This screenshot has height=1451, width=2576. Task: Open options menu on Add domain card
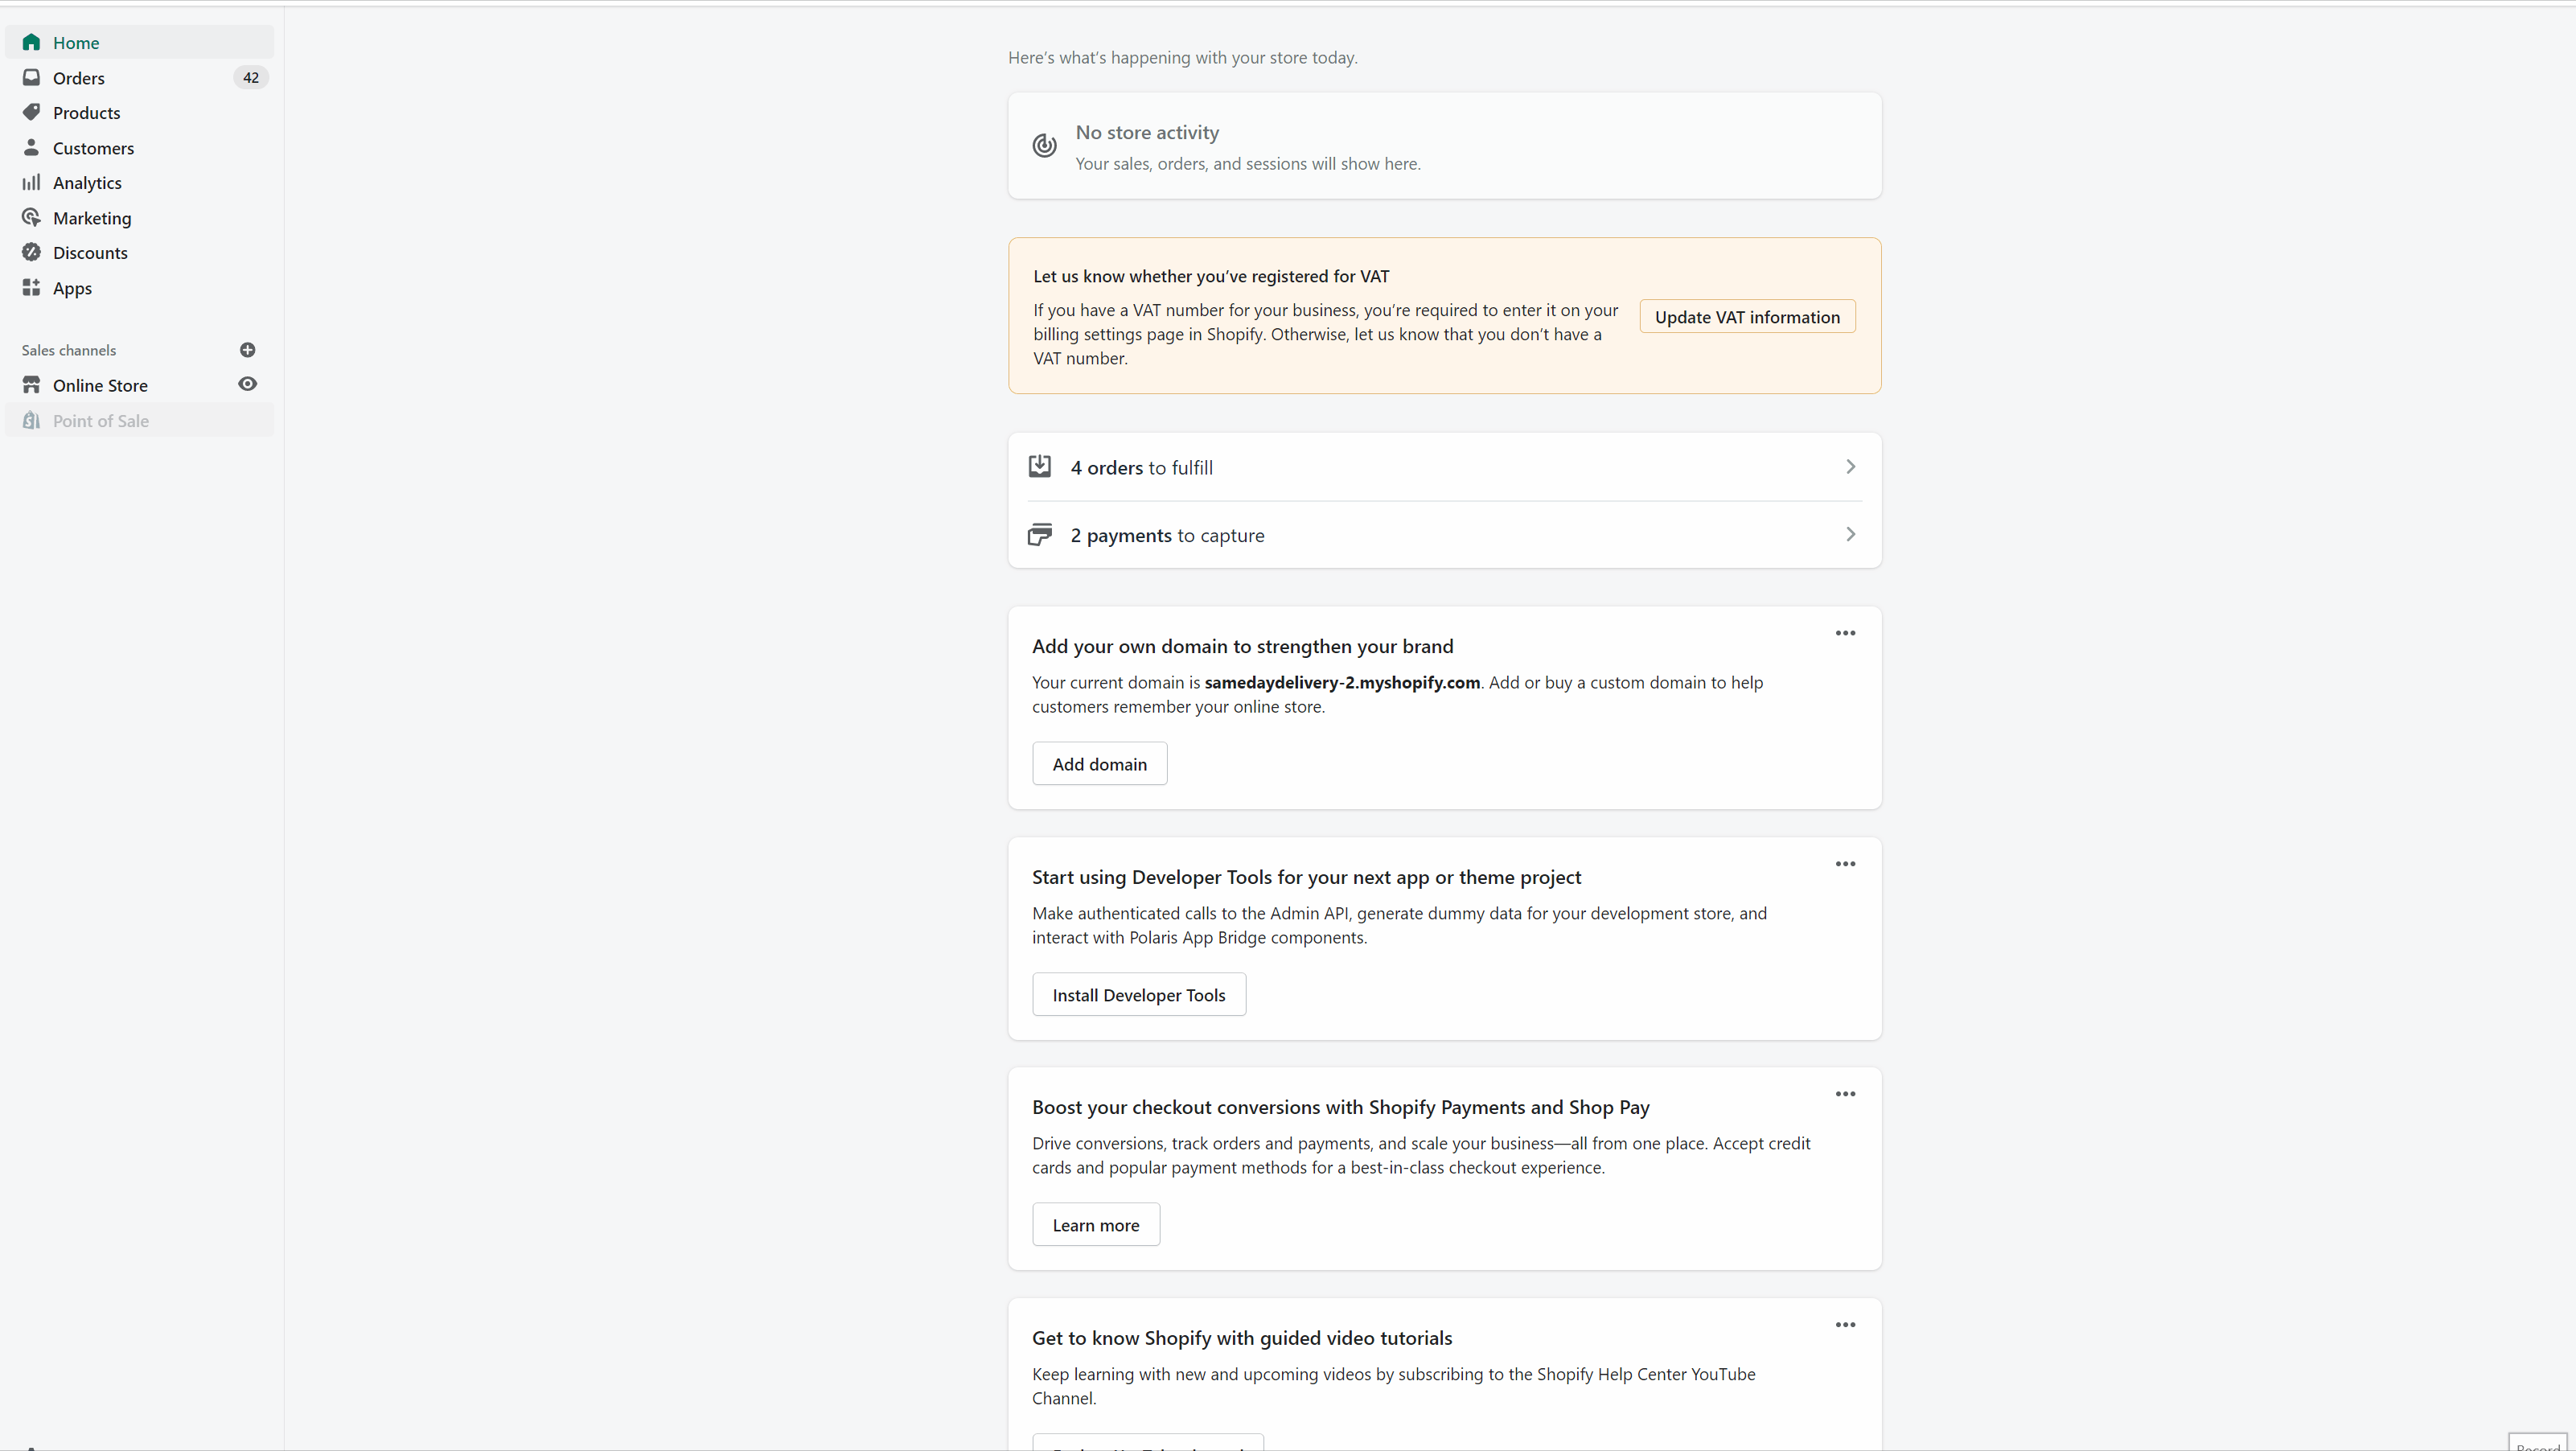coord(1844,633)
